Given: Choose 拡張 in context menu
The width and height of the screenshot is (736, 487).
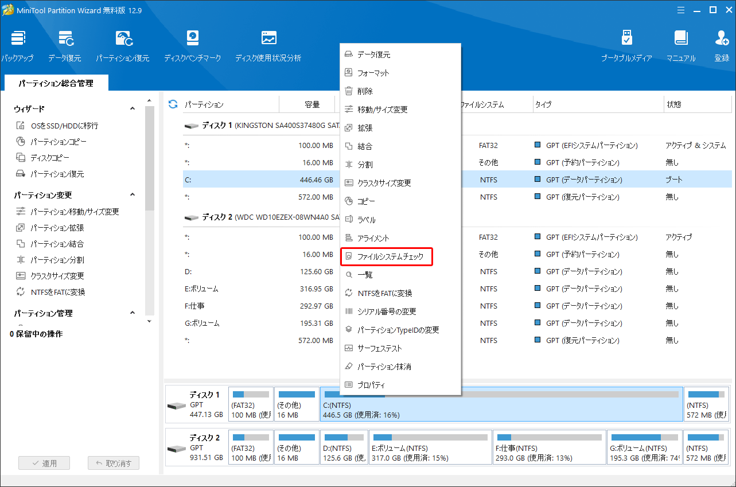Looking at the screenshot, I should pos(400,128).
